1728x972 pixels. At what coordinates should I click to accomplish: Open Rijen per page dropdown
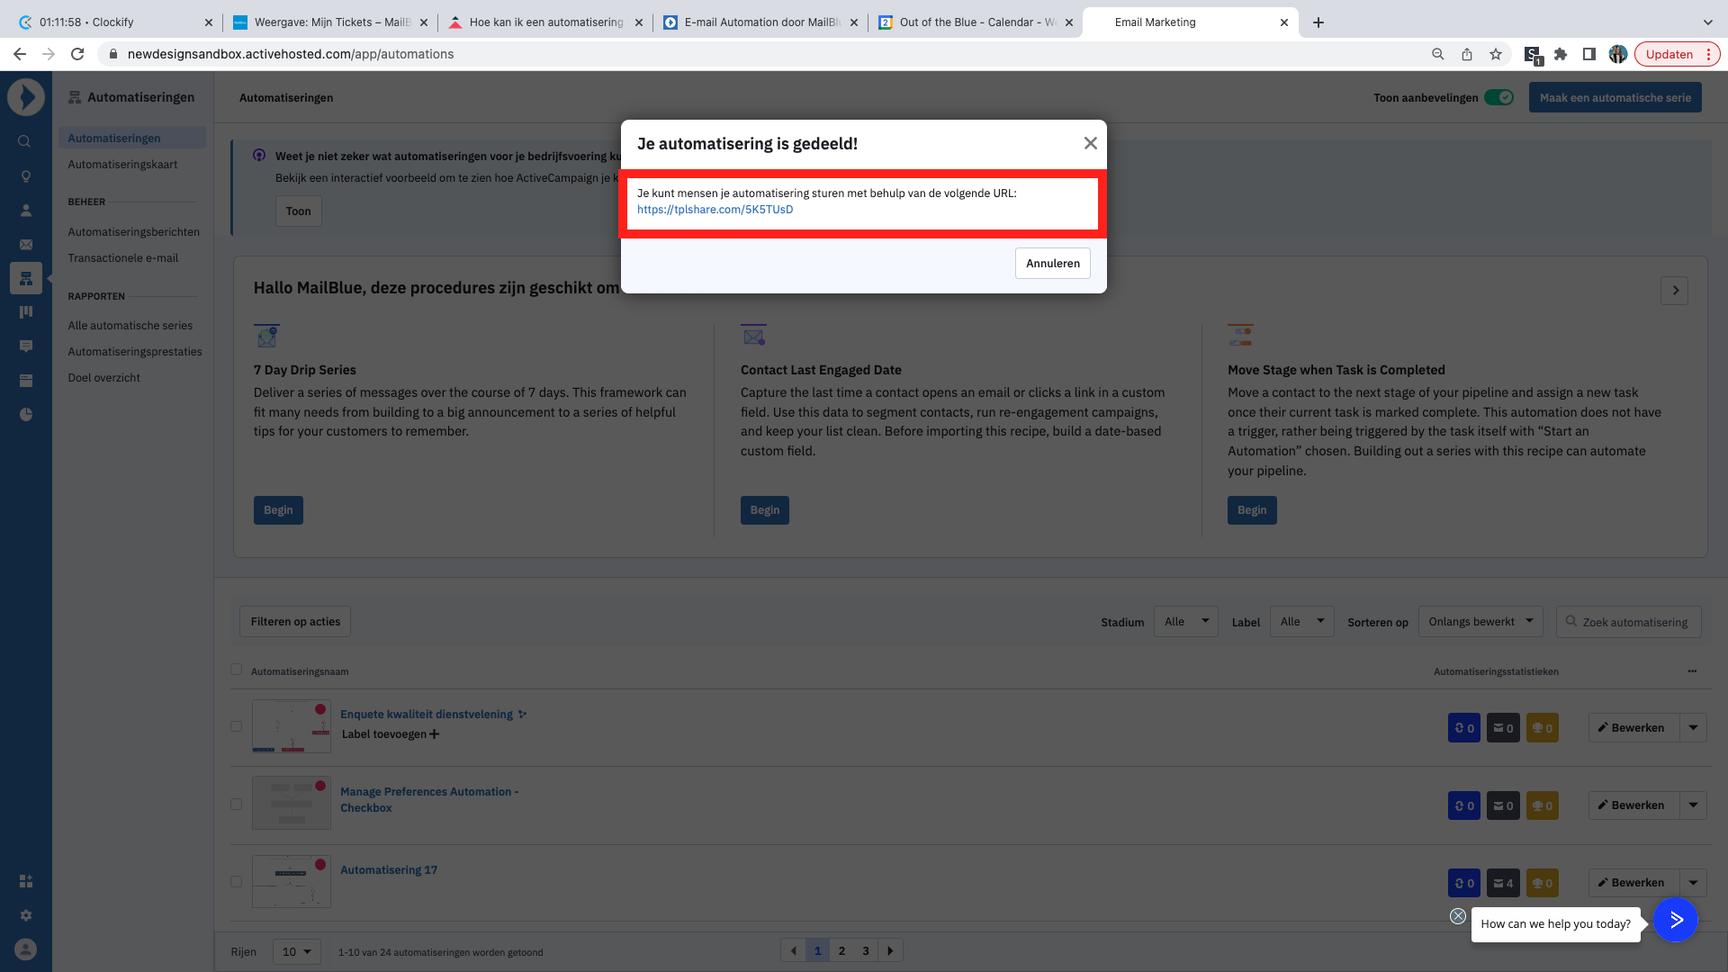[x=296, y=951]
